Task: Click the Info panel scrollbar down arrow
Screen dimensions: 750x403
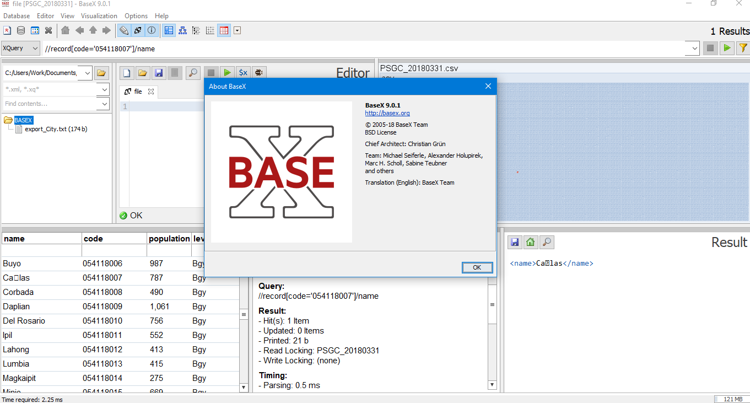Action: [x=492, y=385]
